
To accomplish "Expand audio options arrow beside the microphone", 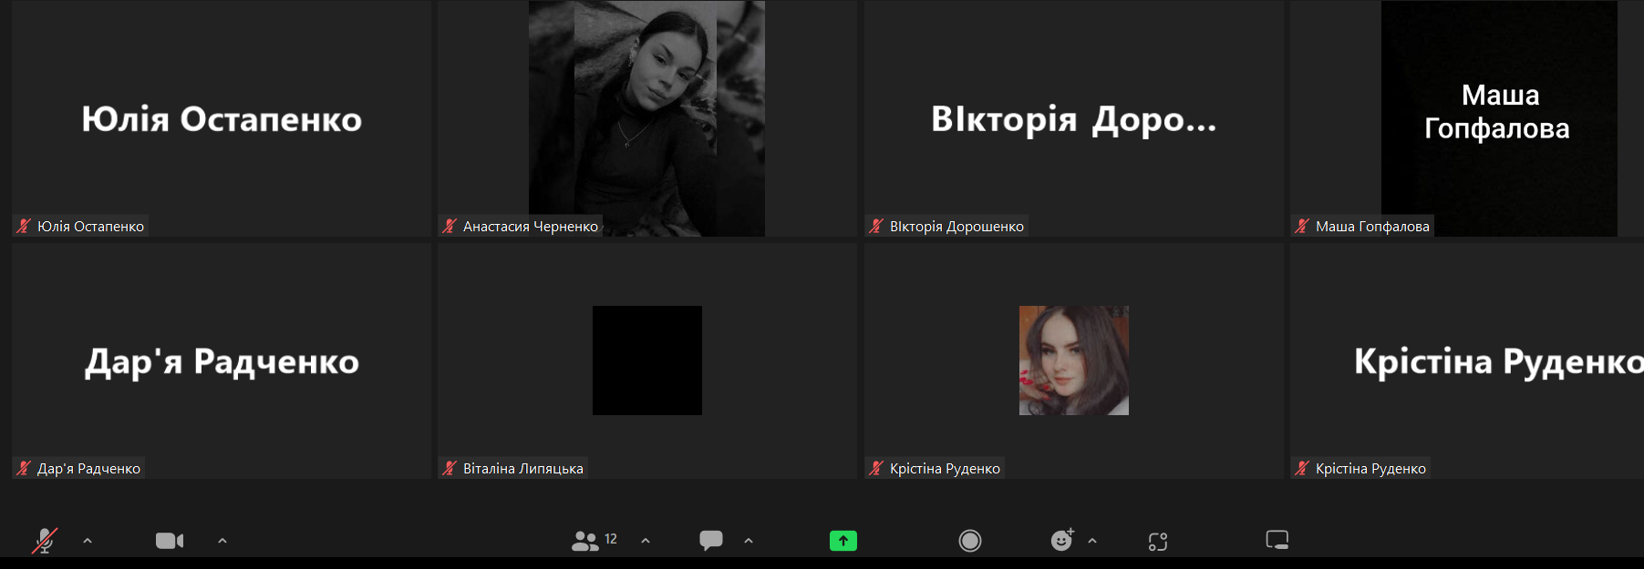I will pos(88,541).
